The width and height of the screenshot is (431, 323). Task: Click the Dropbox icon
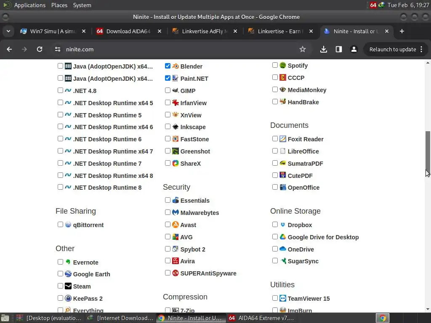click(x=283, y=225)
